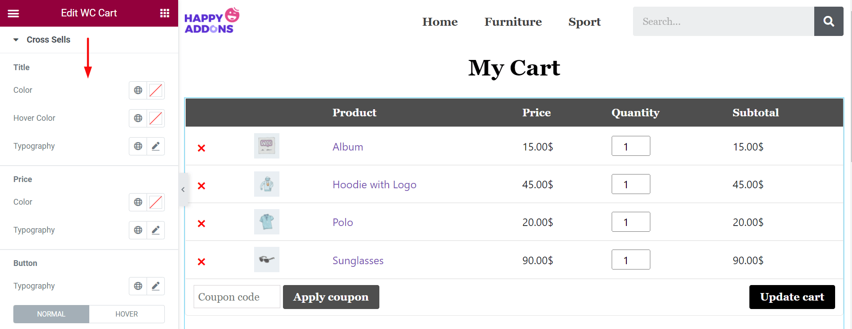852x329 pixels.
Task: Edit the Title Typography settings
Action: click(x=155, y=146)
